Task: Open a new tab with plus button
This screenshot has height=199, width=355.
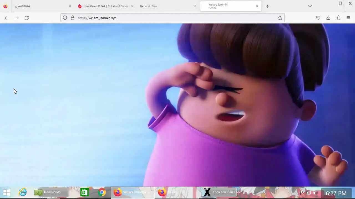Action: [267, 6]
